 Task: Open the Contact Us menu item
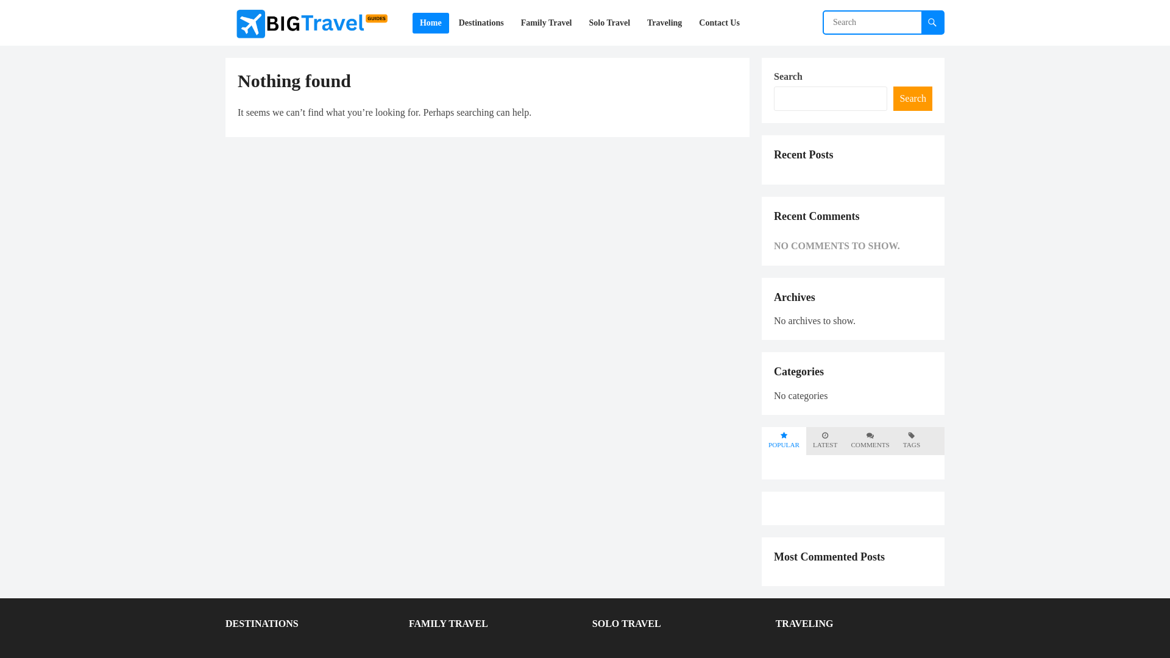719,23
